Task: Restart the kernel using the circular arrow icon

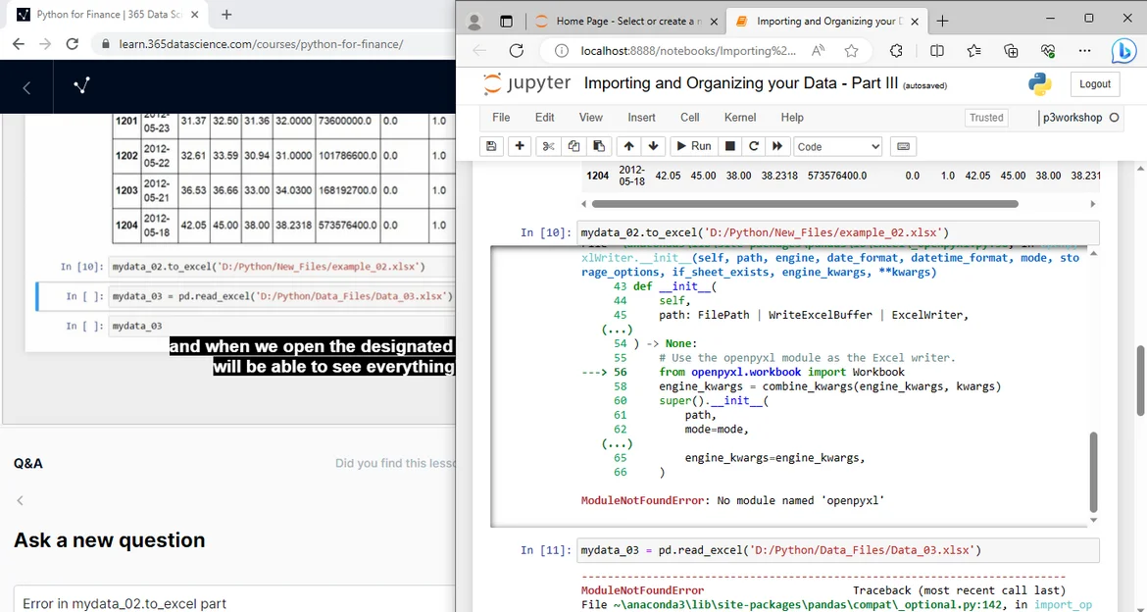Action: (753, 146)
